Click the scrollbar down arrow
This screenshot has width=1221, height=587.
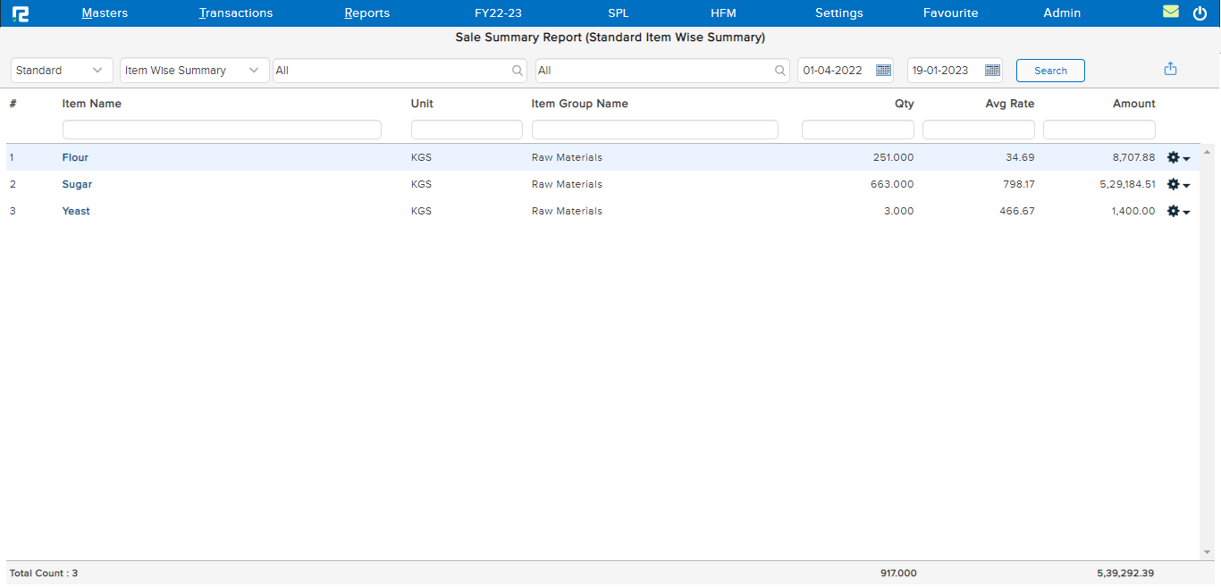tap(1207, 552)
